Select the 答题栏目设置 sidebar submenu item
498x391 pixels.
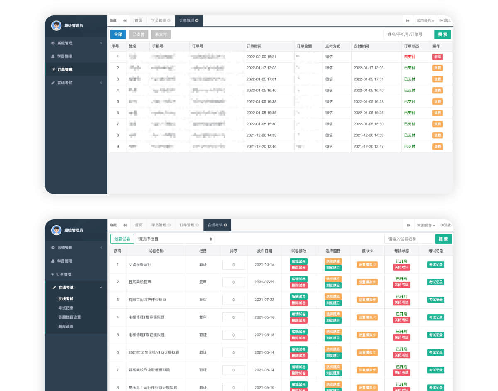click(x=69, y=317)
